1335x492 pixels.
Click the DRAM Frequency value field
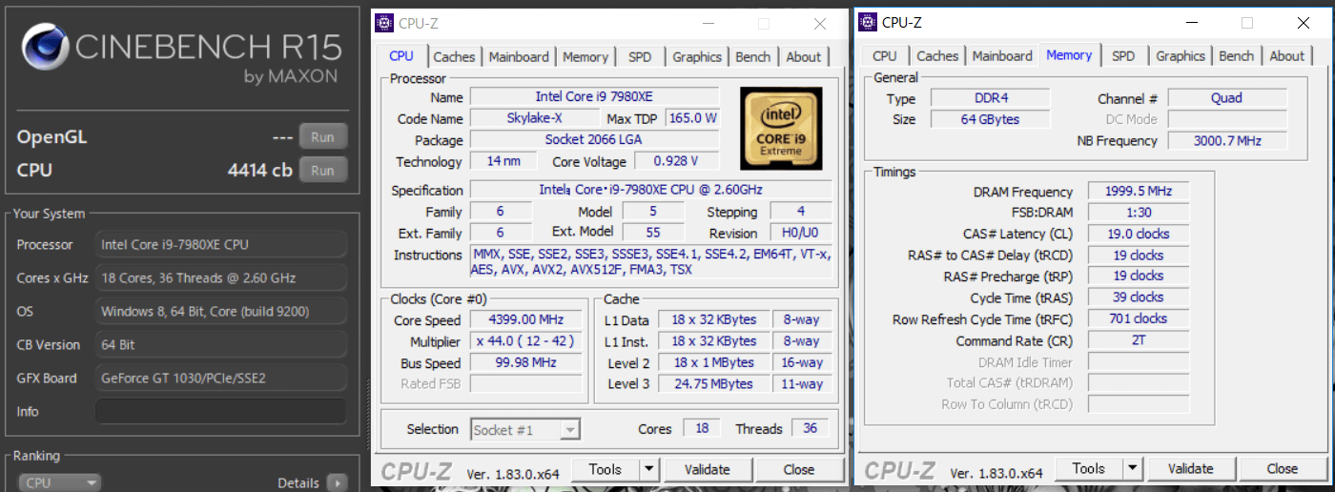pos(1139,192)
